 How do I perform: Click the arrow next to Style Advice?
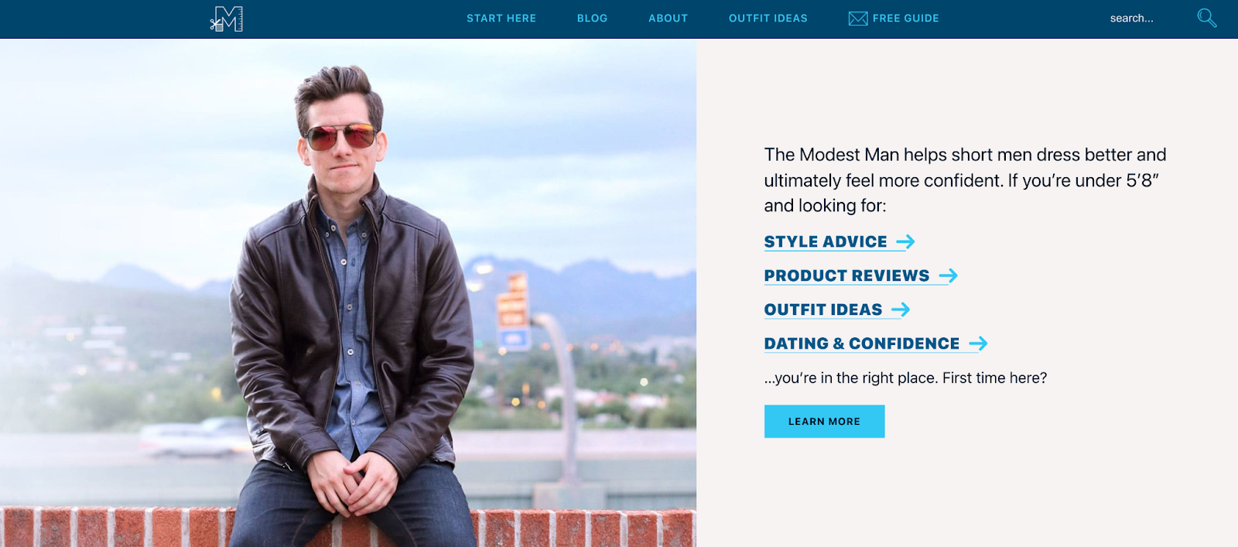[x=905, y=242]
